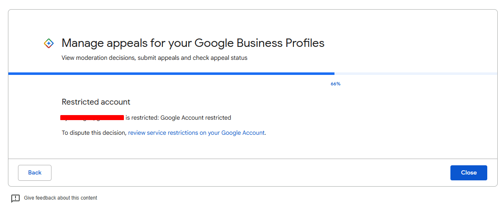Image resolution: width=504 pixels, height=213 pixels.
Task: Click the red redacted email bar
Action: (x=92, y=118)
